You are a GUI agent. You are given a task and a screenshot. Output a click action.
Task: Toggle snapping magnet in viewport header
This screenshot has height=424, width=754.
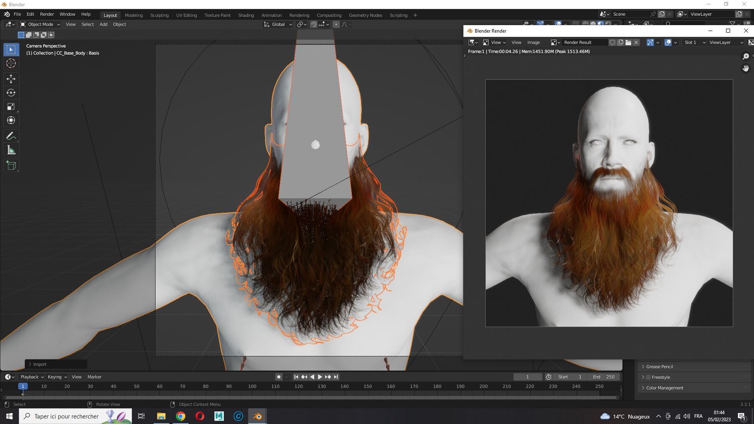(313, 24)
